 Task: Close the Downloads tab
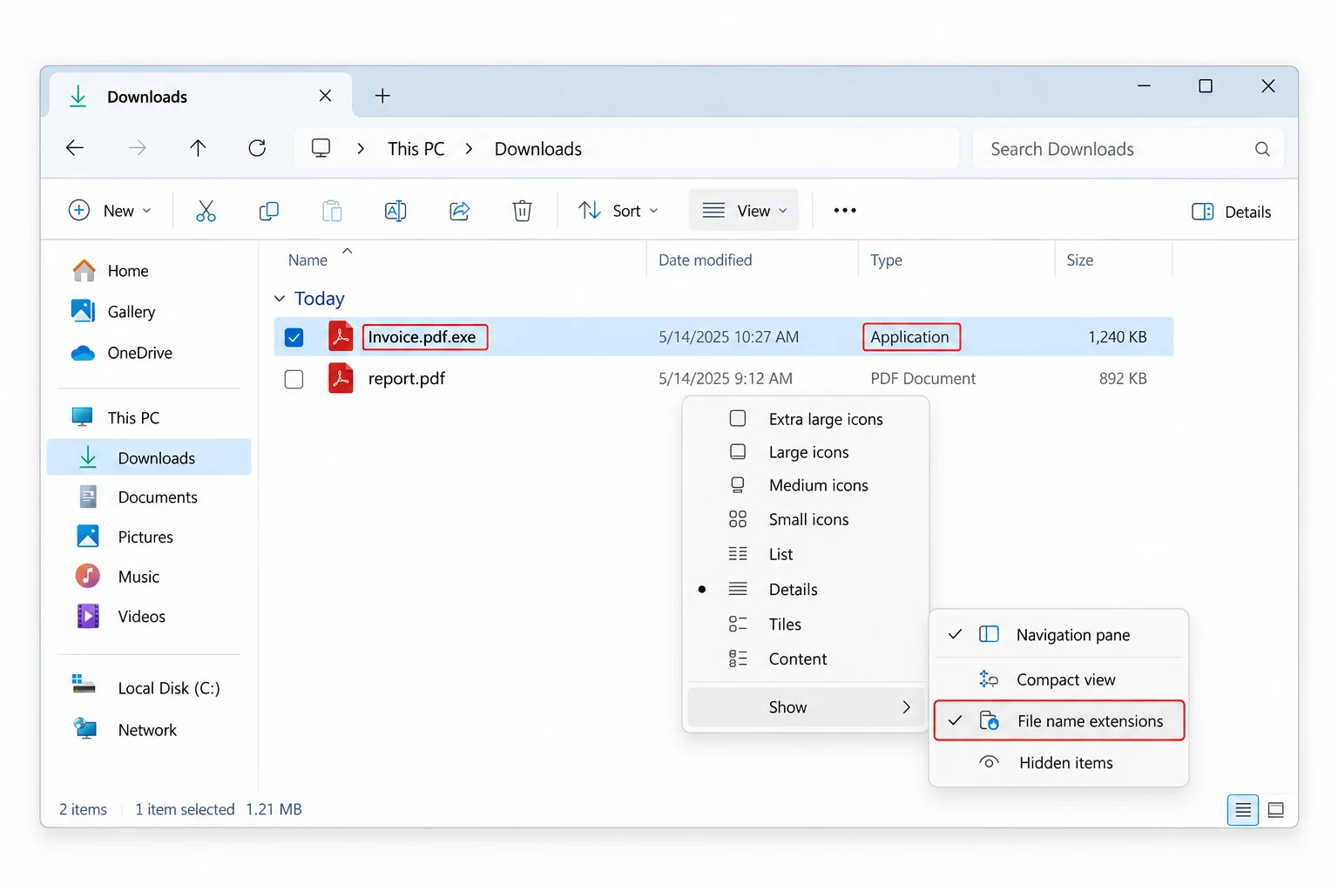[x=325, y=96]
